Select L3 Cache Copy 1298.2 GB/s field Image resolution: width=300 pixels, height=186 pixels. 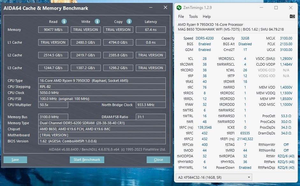pos(118,68)
